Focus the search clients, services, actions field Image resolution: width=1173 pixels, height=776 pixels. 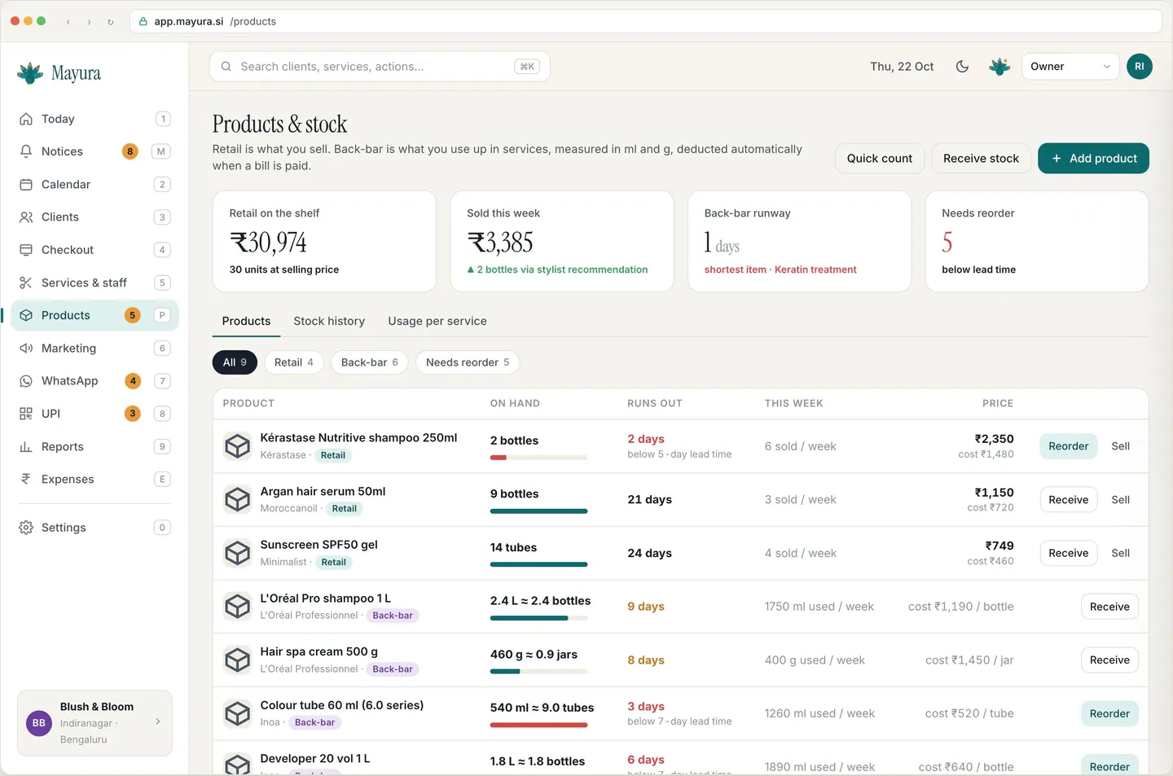pyautogui.click(x=380, y=67)
